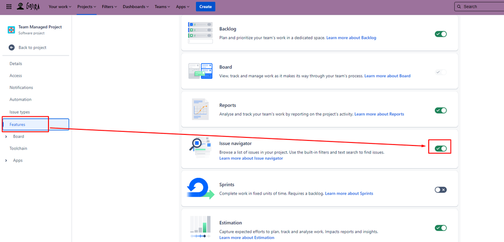Open Automation settings

click(x=21, y=100)
